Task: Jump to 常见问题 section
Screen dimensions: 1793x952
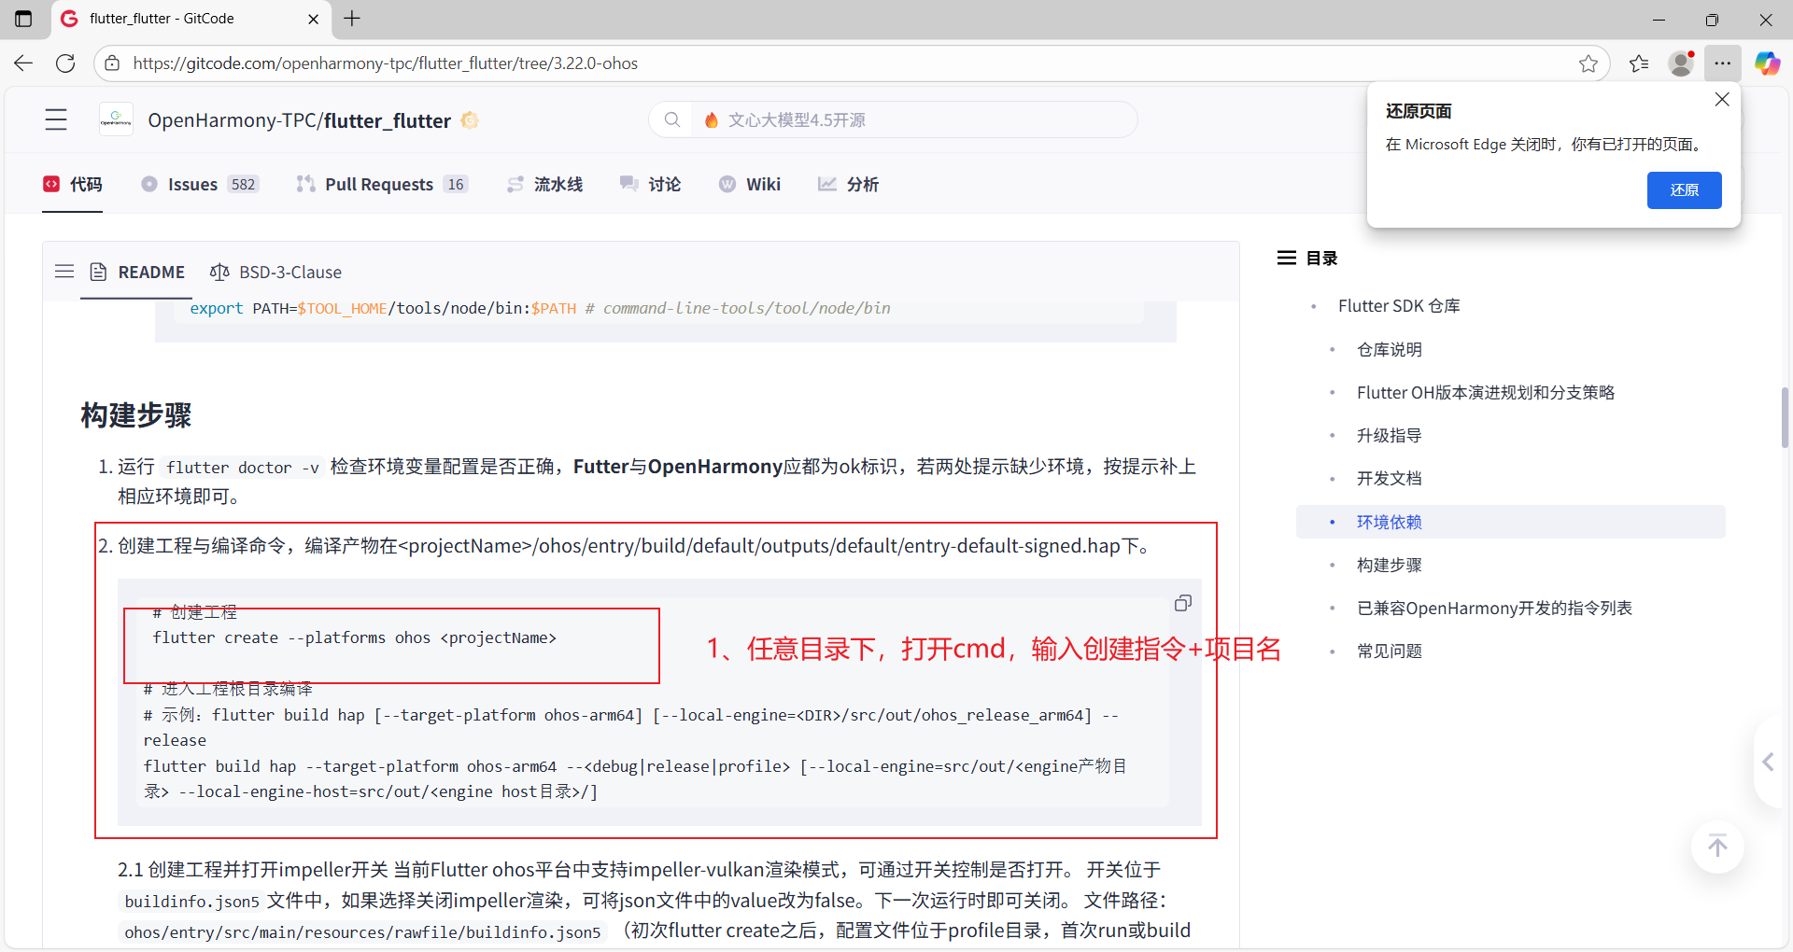Action: tap(1390, 651)
